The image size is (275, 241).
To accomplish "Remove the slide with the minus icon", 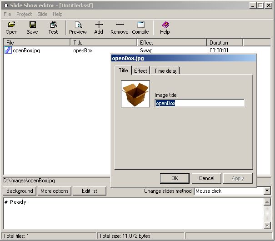I will [x=120, y=25].
